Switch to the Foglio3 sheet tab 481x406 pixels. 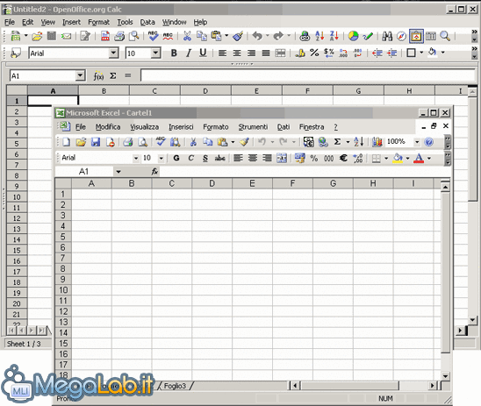point(175,386)
